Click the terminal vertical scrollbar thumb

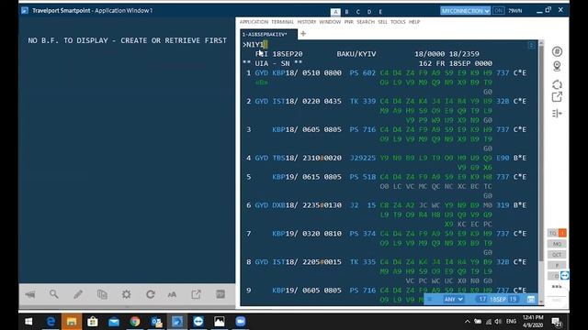(541, 153)
